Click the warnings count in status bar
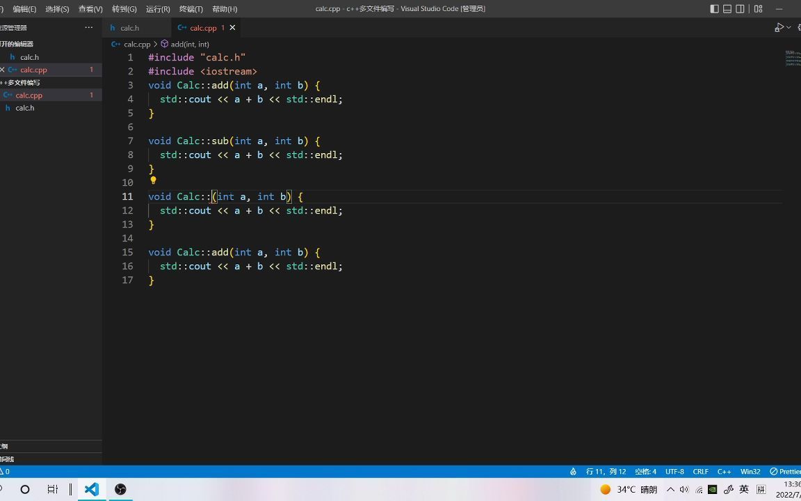The image size is (801, 501). point(5,471)
